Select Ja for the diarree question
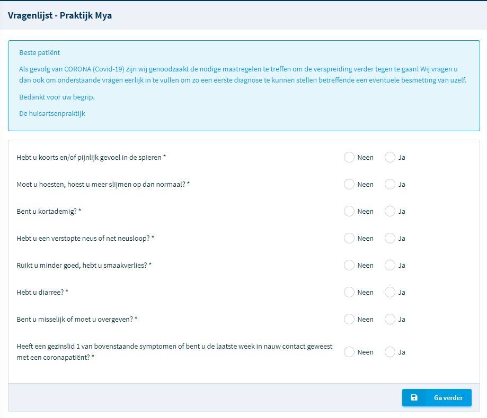 391,292
